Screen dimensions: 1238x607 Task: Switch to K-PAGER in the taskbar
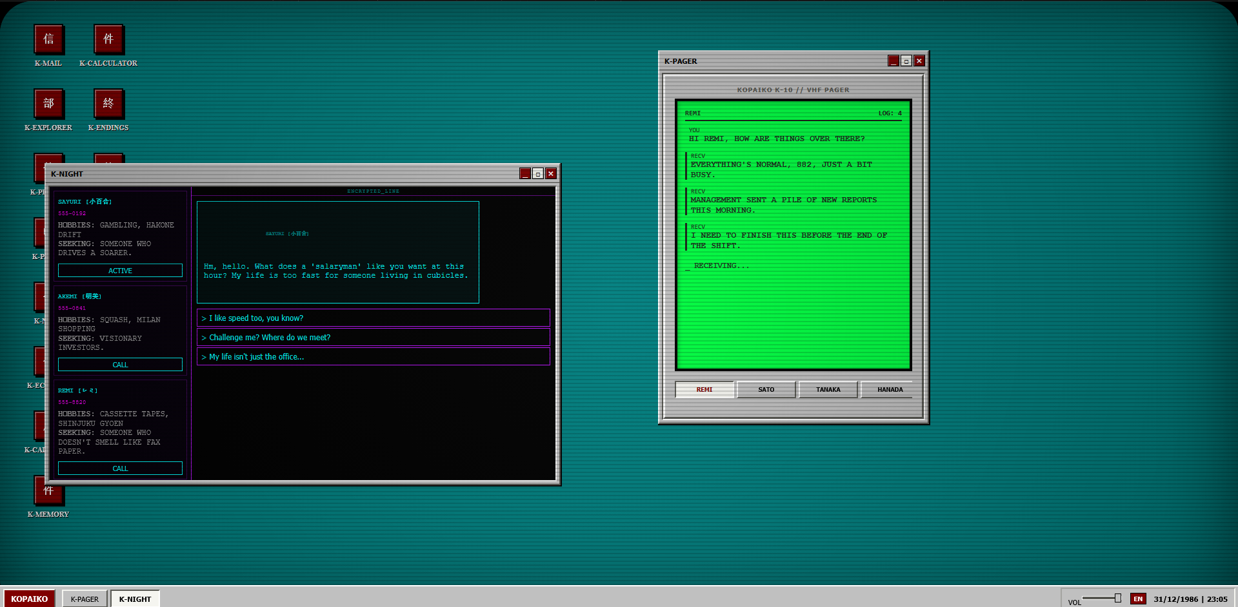click(x=85, y=599)
